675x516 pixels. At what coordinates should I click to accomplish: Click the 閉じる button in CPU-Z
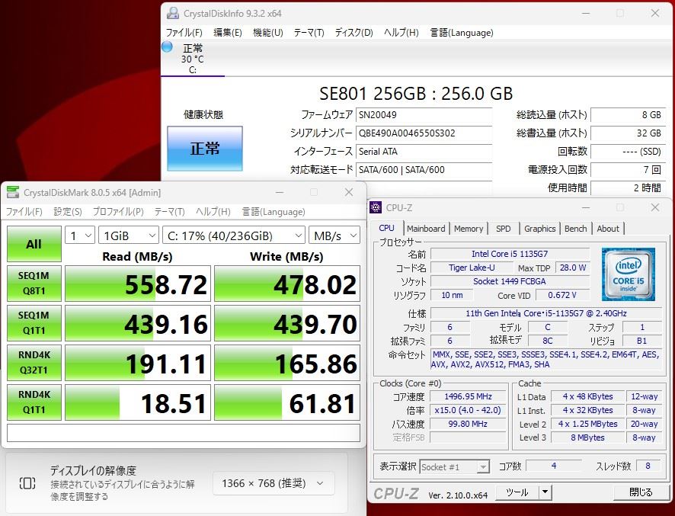pos(641,492)
